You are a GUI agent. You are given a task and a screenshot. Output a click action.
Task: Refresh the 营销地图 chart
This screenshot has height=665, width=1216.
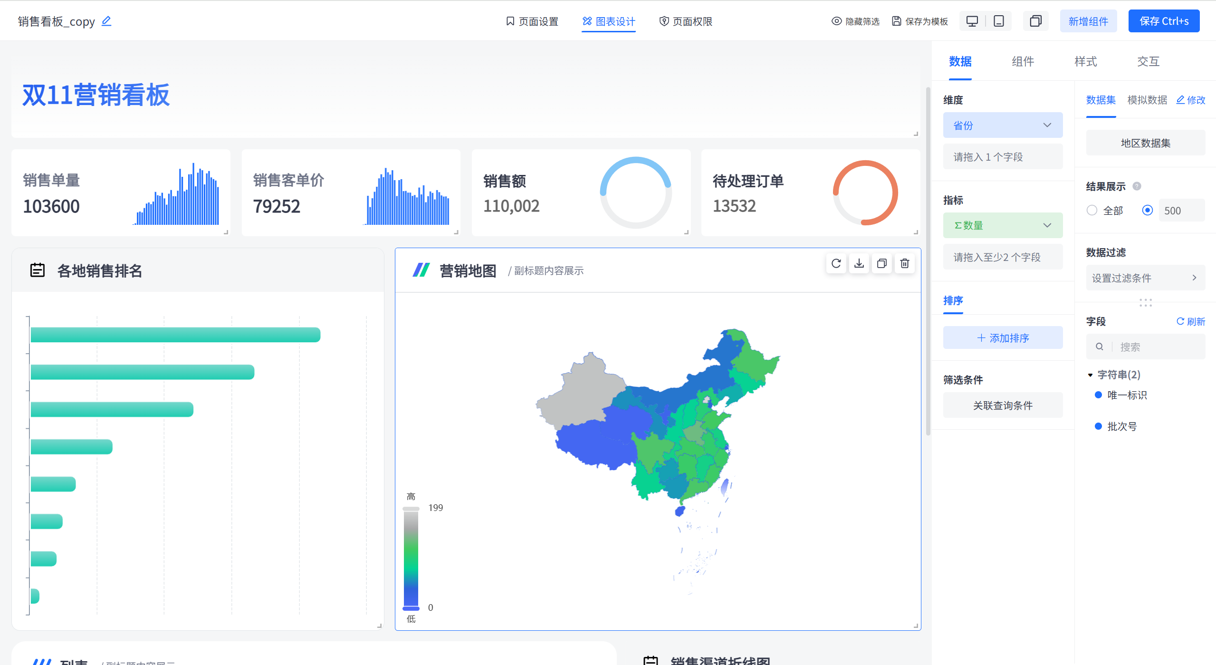pyautogui.click(x=836, y=263)
